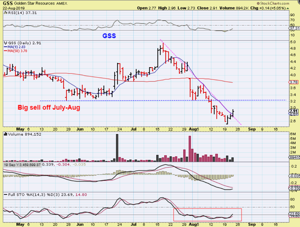Screen dimensions: 300x227
Task: Click the Volume 894.2K header value
Action: point(234,8)
